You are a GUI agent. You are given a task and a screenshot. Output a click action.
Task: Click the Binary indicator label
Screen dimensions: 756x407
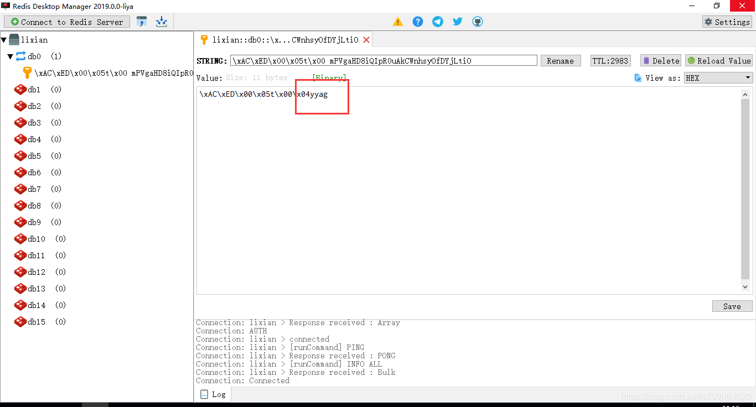coord(329,78)
